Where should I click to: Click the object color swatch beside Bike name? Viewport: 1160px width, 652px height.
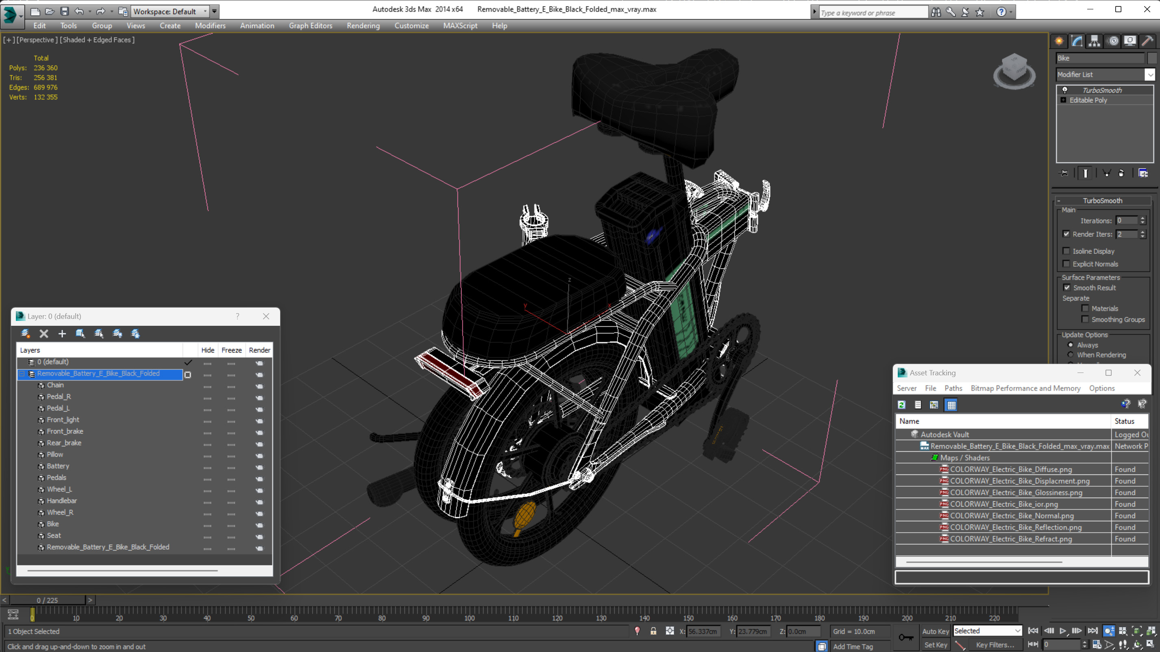click(1152, 58)
